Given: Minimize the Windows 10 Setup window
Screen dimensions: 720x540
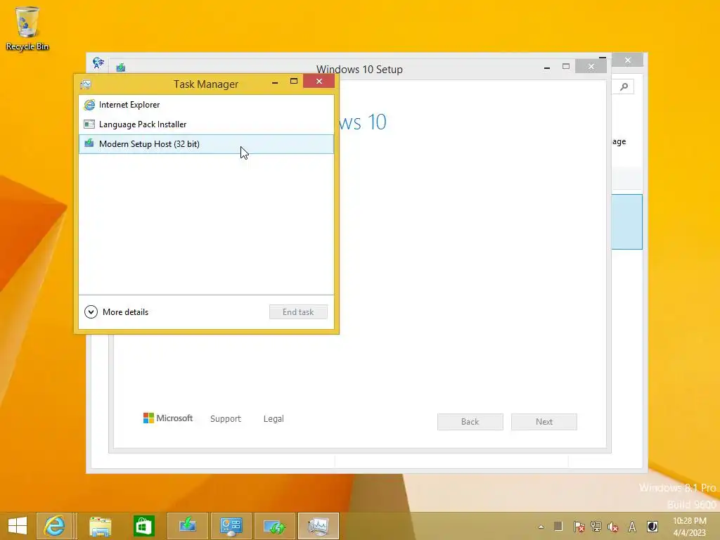Looking at the screenshot, I should coord(547,68).
